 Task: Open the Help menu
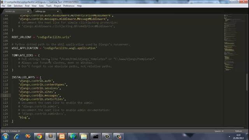(x=79, y=6)
